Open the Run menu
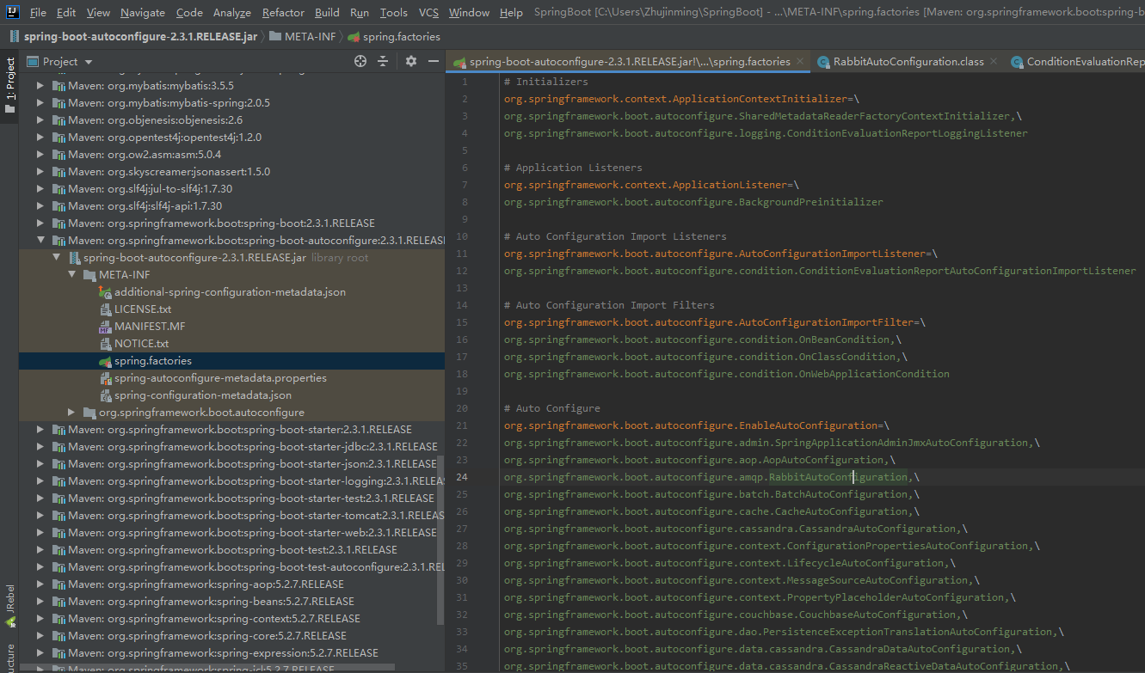This screenshot has height=673, width=1145. click(360, 12)
